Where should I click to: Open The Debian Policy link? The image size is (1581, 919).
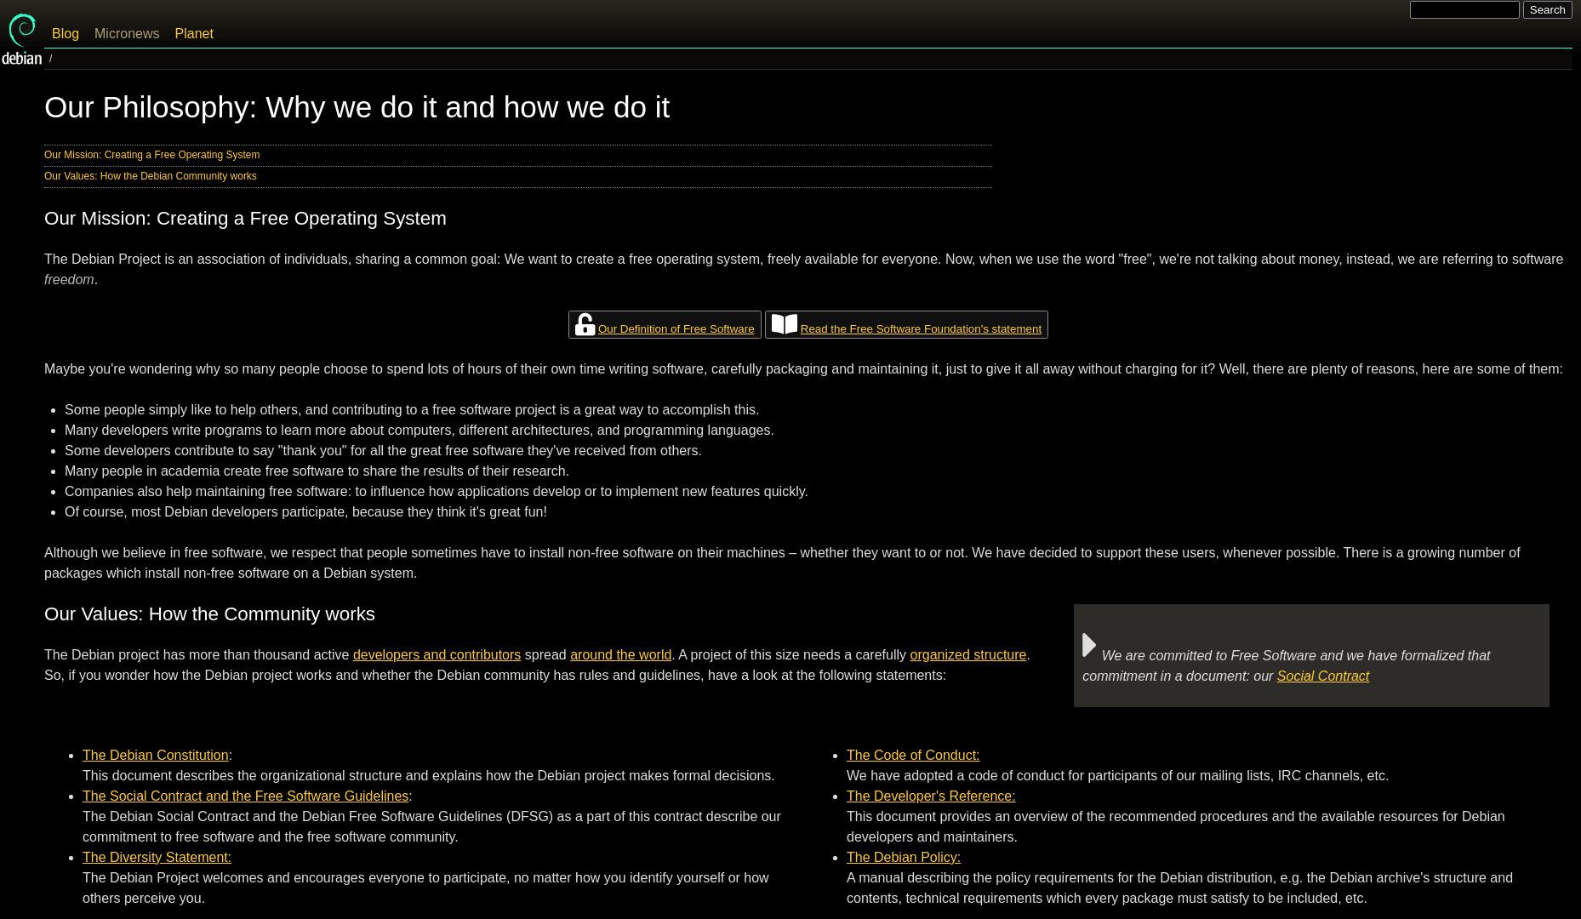tap(903, 857)
